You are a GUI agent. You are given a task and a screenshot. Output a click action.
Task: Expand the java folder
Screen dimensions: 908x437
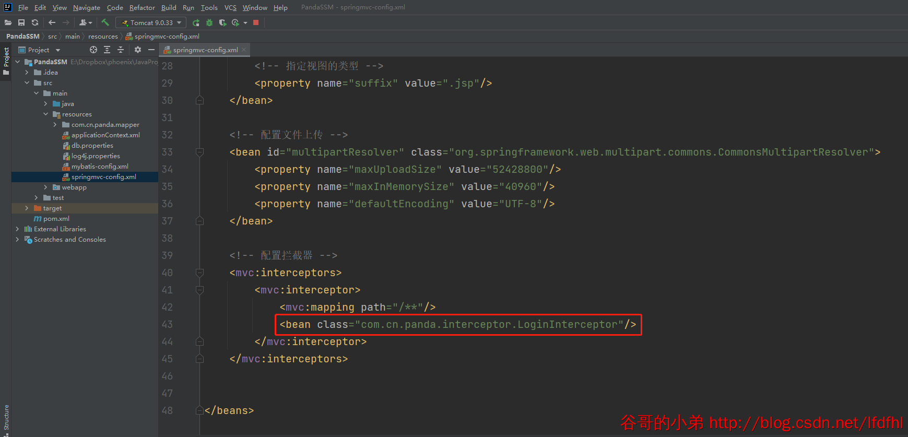[x=45, y=104]
